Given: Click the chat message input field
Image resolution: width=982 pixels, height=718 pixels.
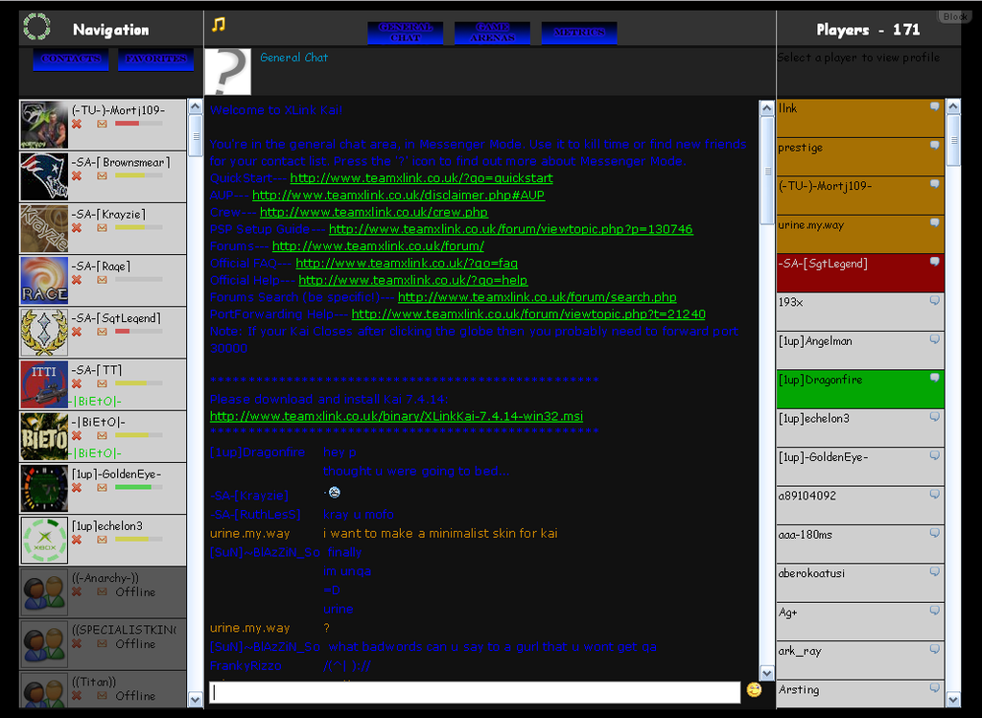Looking at the screenshot, I should [475, 692].
